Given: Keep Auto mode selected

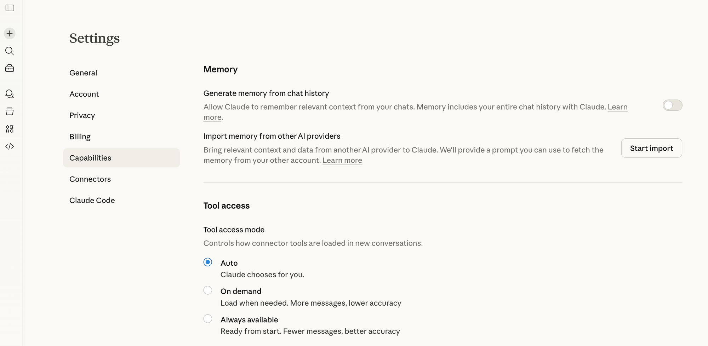Looking at the screenshot, I should click(x=208, y=262).
